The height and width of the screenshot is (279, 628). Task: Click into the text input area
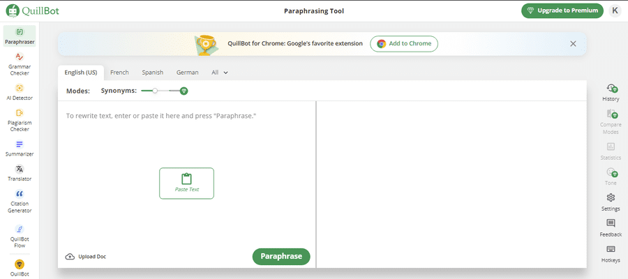point(186,174)
